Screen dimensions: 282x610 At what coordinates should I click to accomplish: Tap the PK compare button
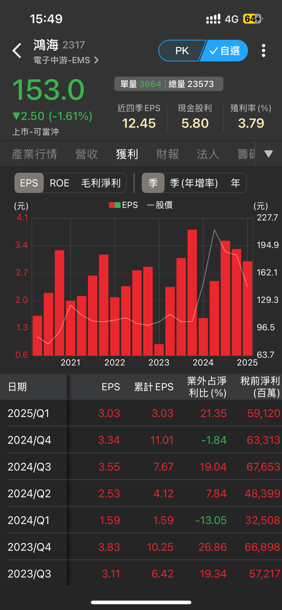coord(182,51)
